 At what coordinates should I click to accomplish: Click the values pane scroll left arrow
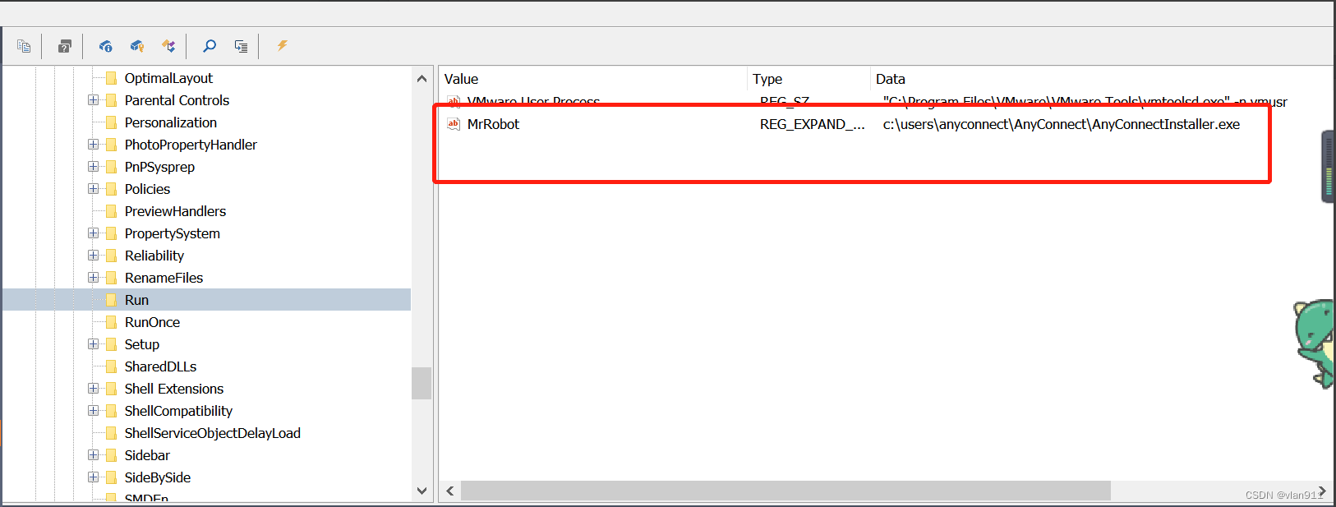point(450,491)
